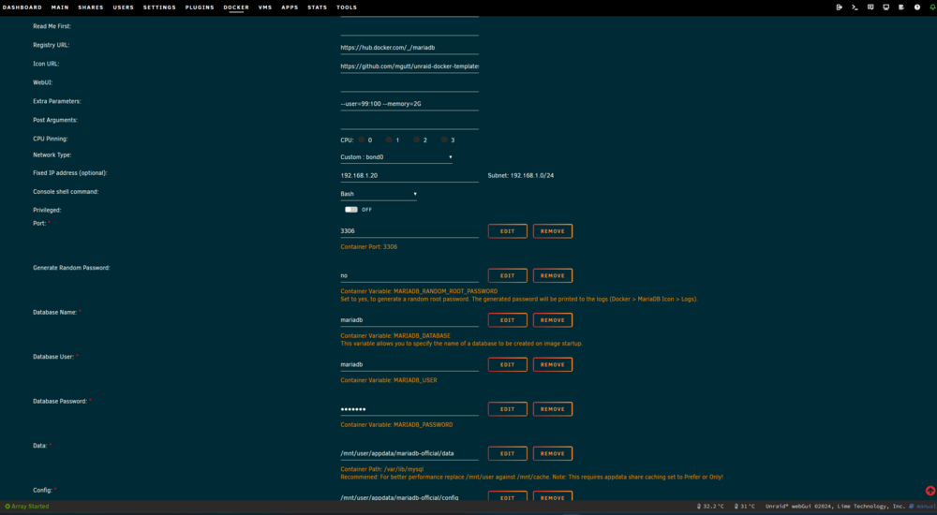Click the Data path input field

click(x=409, y=453)
